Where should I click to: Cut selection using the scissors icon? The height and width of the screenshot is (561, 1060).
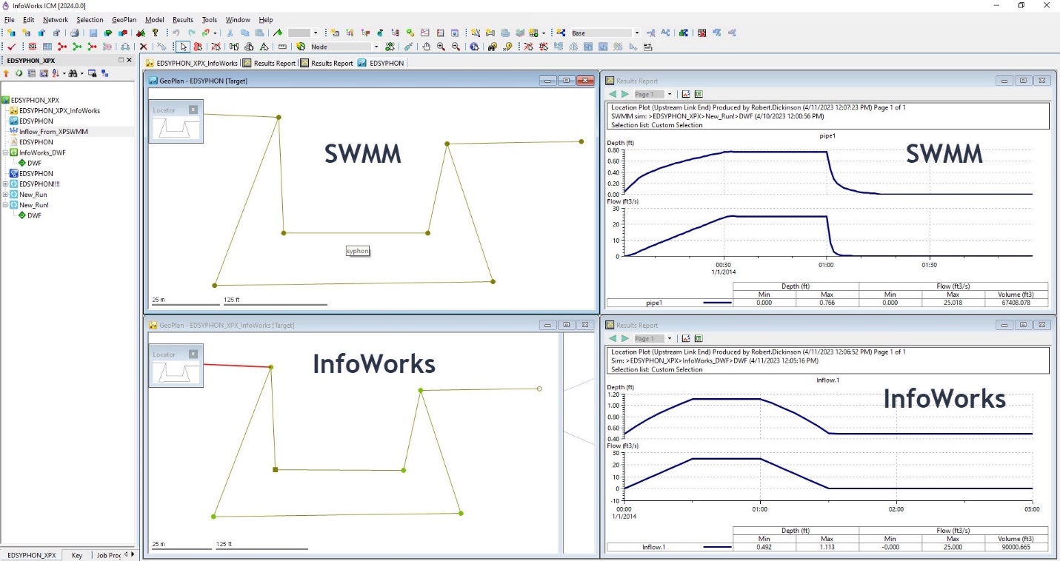(x=229, y=33)
